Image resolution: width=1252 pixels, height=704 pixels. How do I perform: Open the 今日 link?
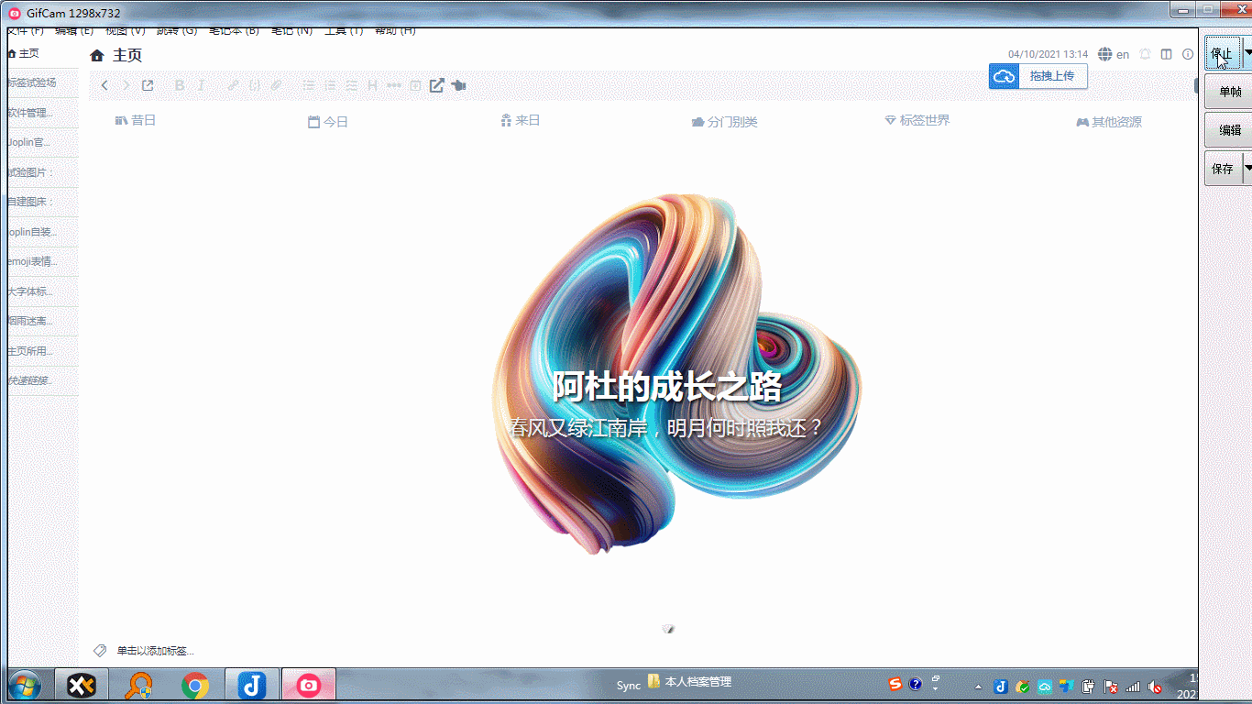(328, 121)
